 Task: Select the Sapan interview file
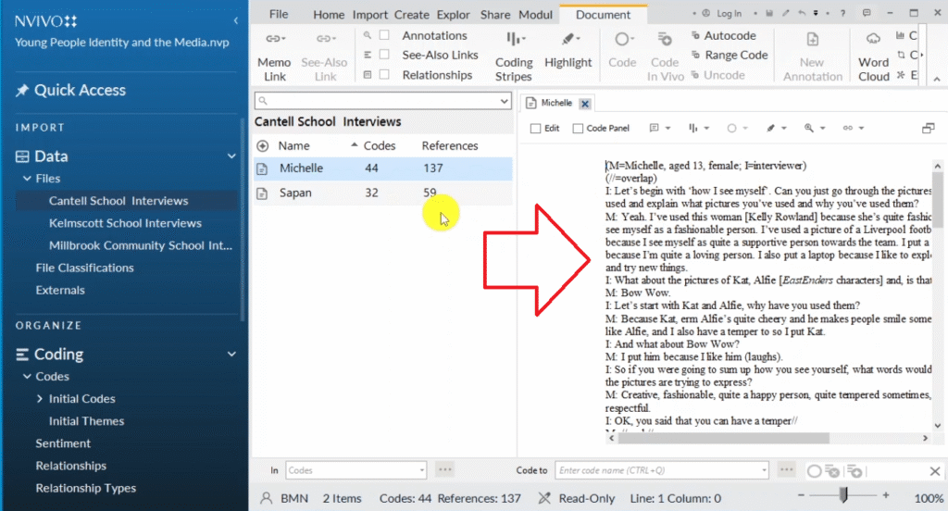(x=295, y=193)
